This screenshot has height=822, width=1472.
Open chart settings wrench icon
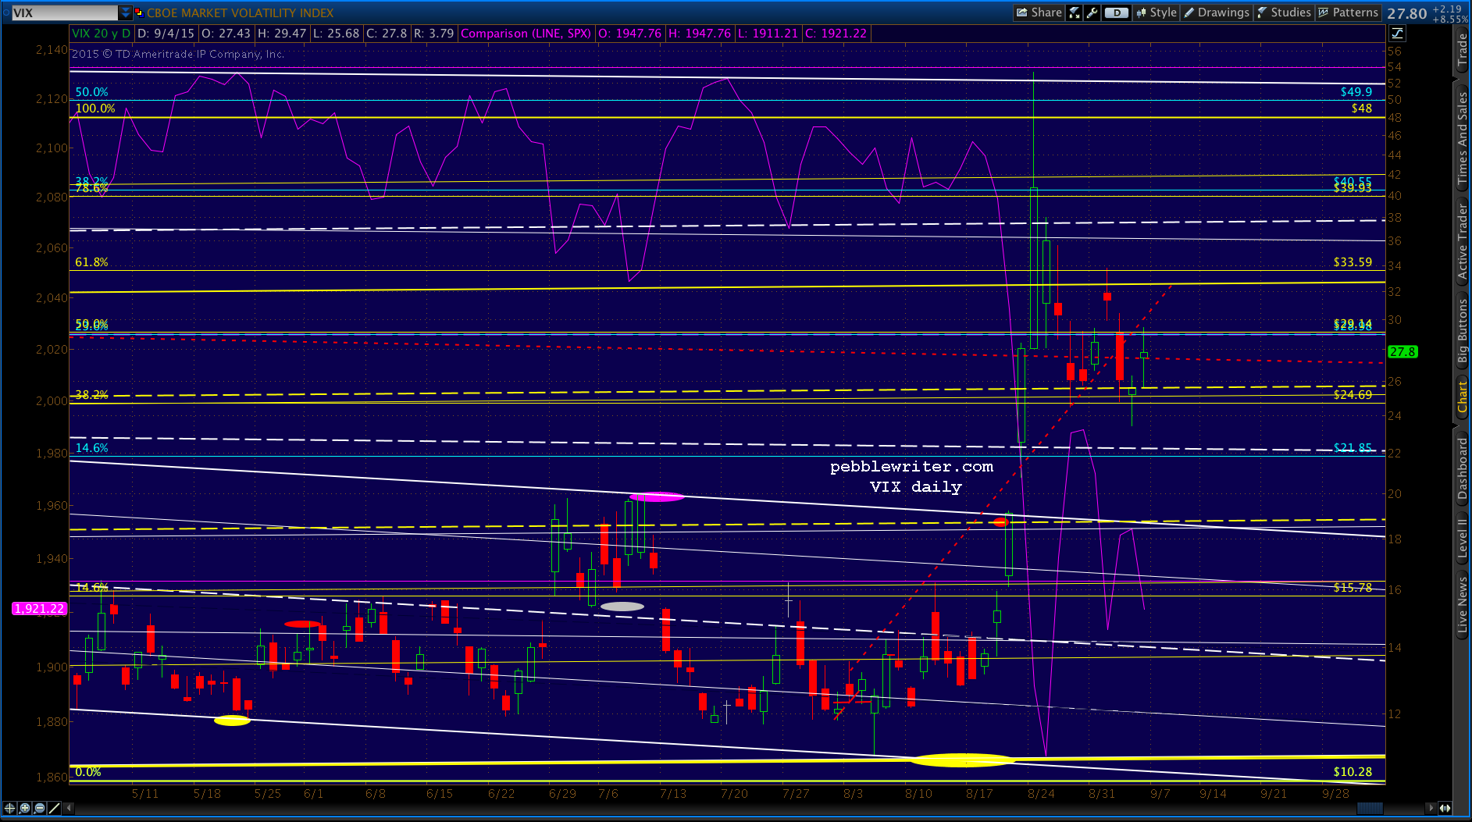point(1092,12)
